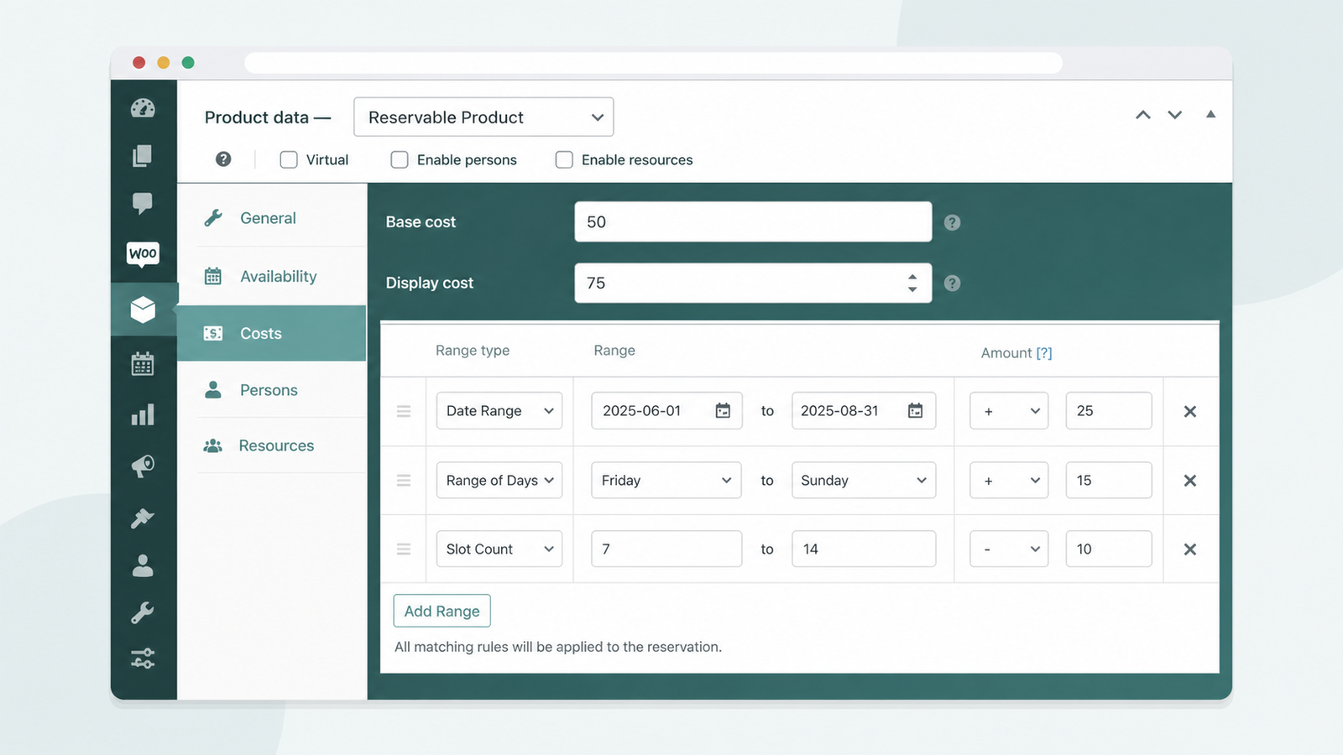
Task: Focus the Display cost field showing 75
Action: pos(753,284)
